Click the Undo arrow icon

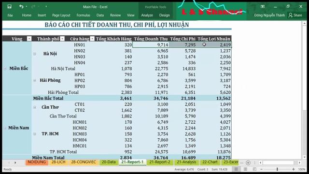click(x=21, y=7)
